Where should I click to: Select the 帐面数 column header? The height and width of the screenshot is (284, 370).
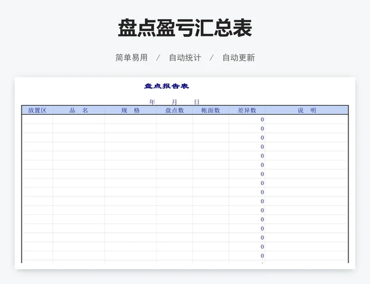(211, 111)
